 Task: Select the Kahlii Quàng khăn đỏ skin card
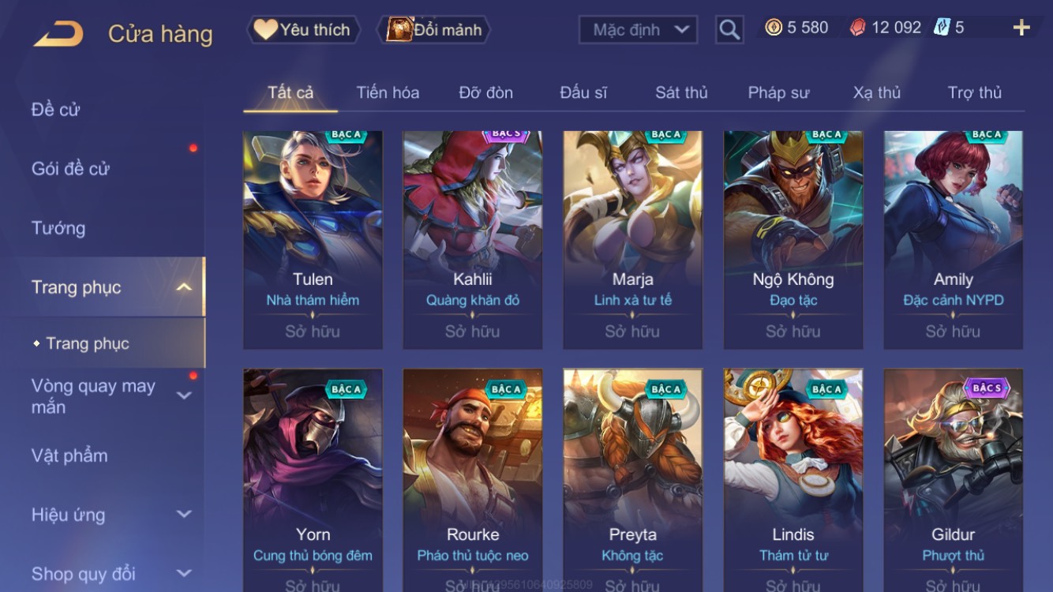473,240
